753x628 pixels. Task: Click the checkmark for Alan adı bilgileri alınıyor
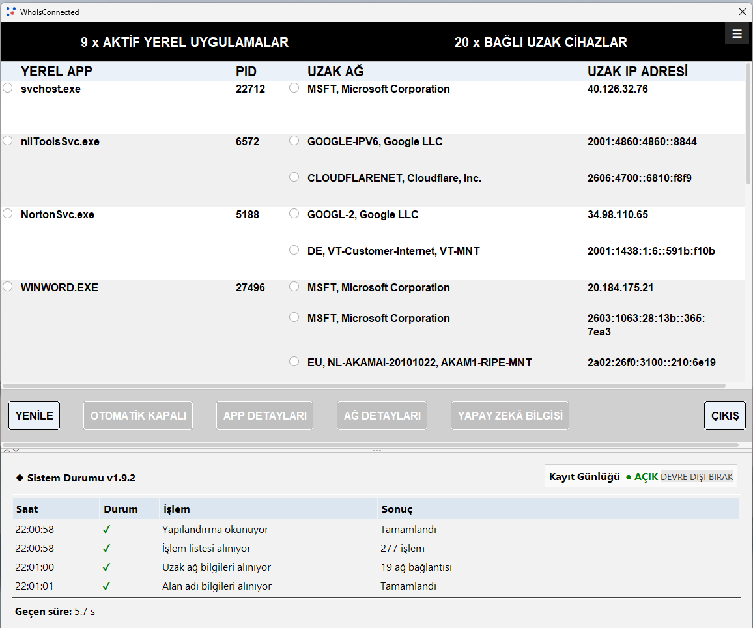click(106, 586)
